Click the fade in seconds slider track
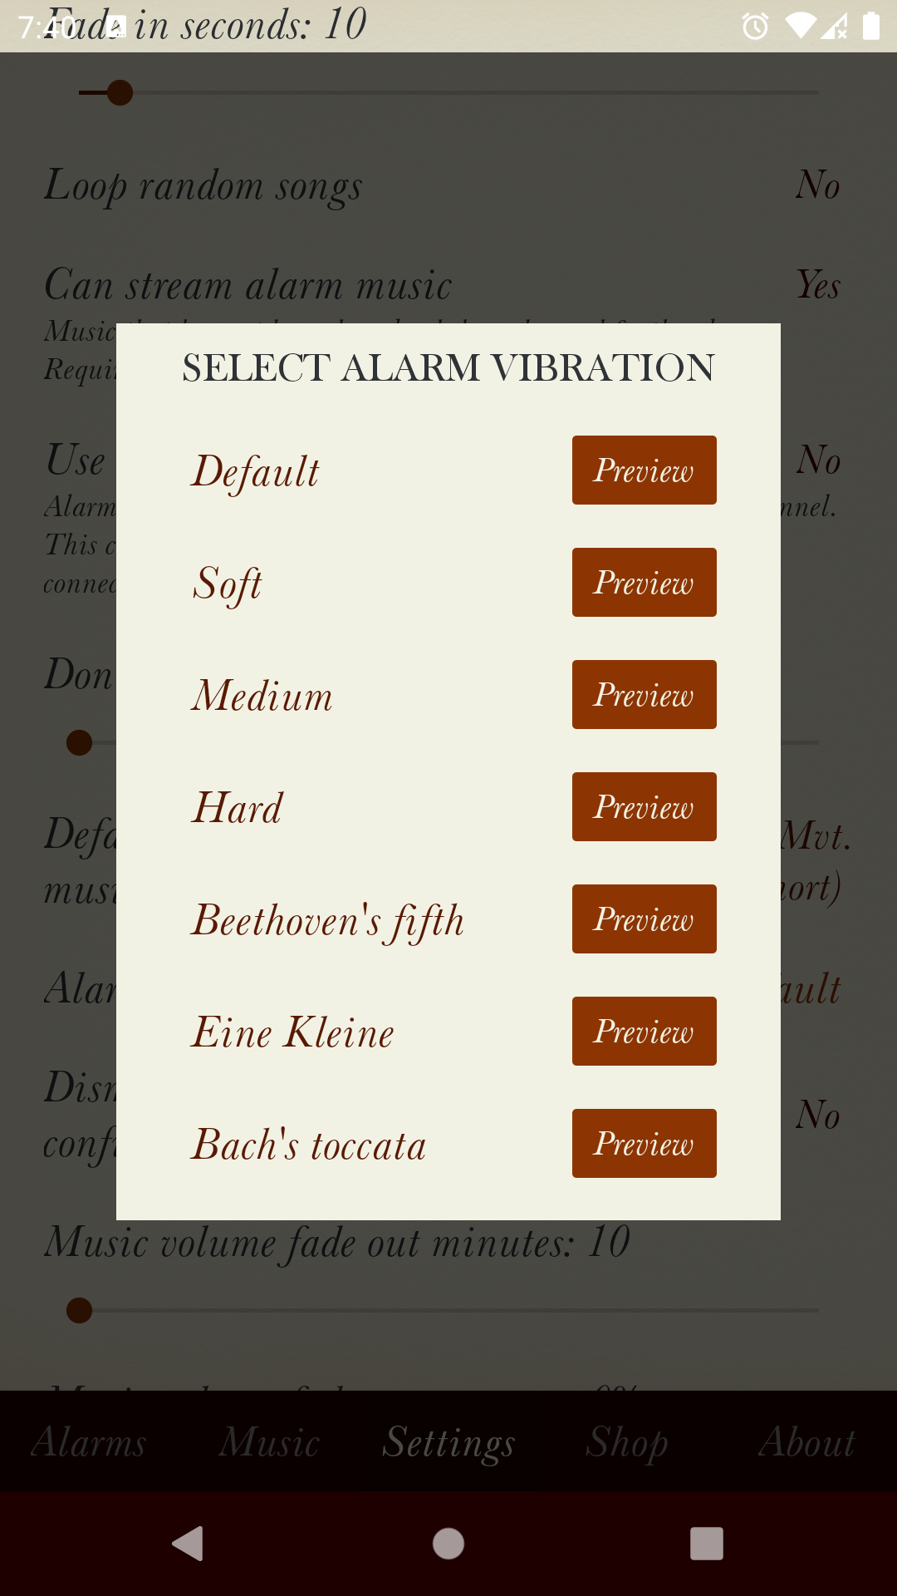This screenshot has width=897, height=1596. click(x=448, y=92)
